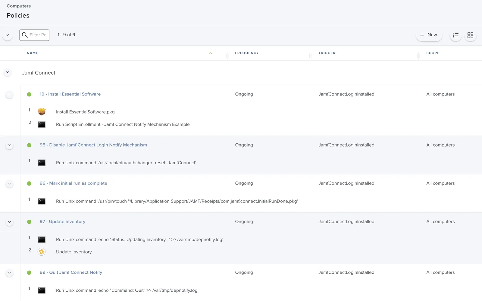This screenshot has height=301, width=482.
Task: Click the terminal icon in Quit Jamf Connect policy
Action: click(42, 290)
